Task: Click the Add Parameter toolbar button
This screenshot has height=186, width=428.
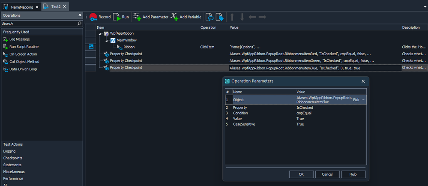Action: [x=151, y=17]
